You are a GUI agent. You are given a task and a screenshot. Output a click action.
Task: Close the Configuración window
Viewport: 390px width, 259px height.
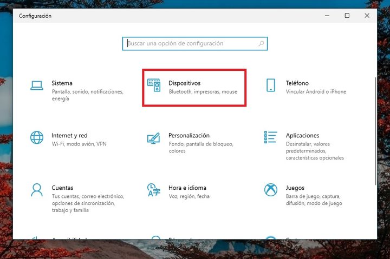coord(367,16)
